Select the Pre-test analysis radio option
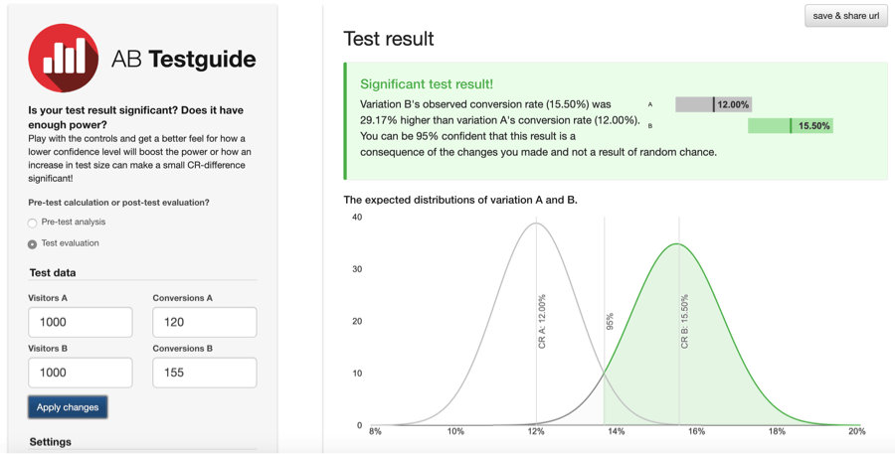This screenshot has width=895, height=454. tap(33, 223)
